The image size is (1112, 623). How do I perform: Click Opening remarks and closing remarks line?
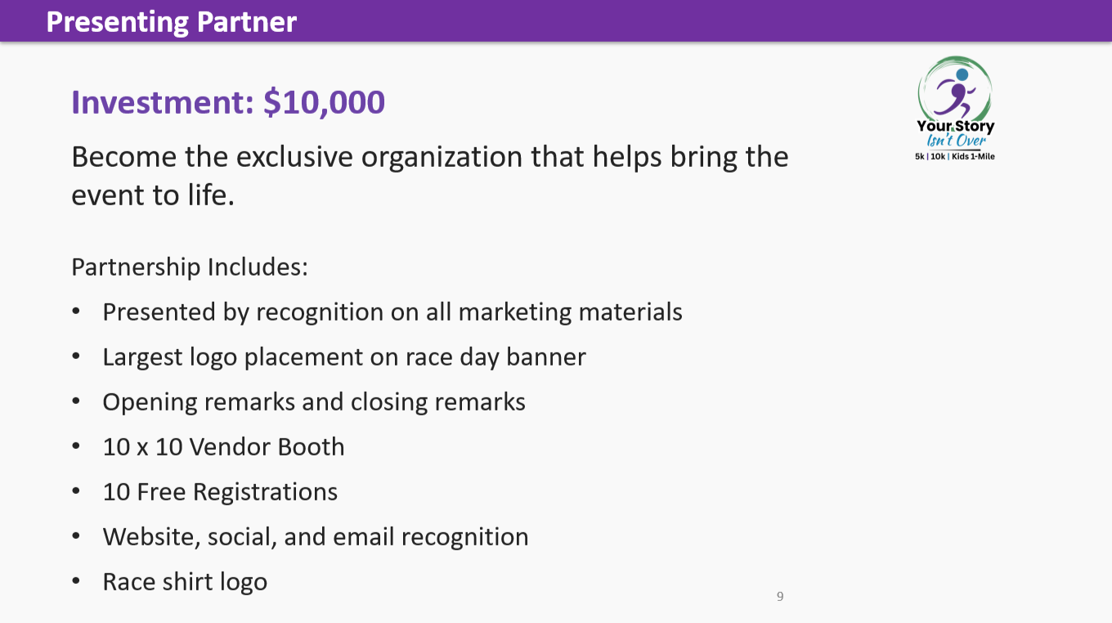coord(314,402)
